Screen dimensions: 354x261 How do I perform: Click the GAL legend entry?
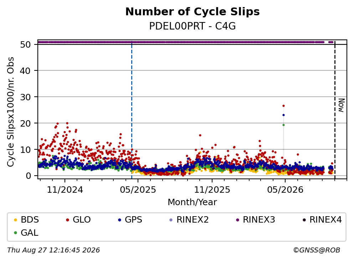tap(26, 233)
